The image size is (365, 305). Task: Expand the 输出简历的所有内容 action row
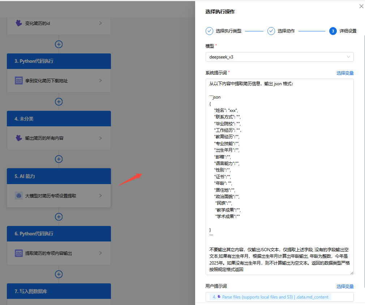tap(100, 138)
